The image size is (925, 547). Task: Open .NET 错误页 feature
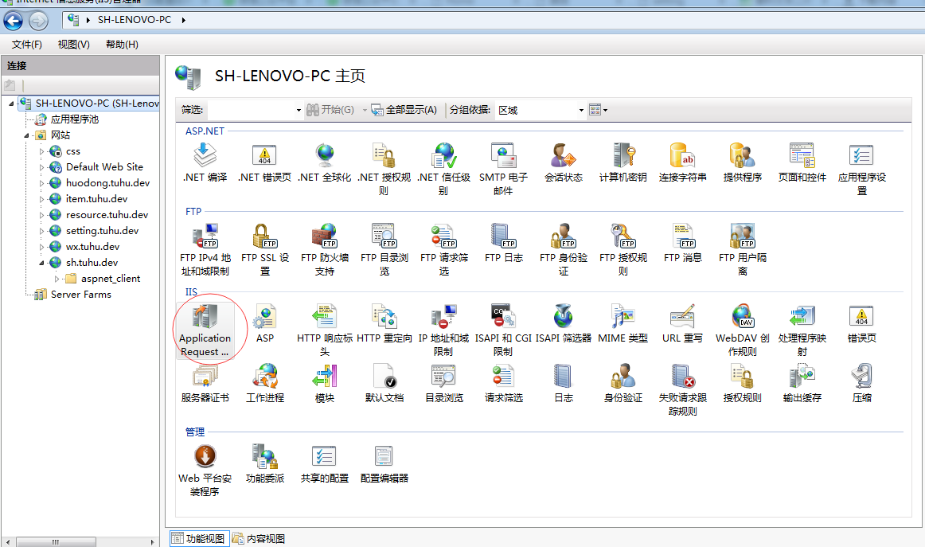(x=265, y=162)
